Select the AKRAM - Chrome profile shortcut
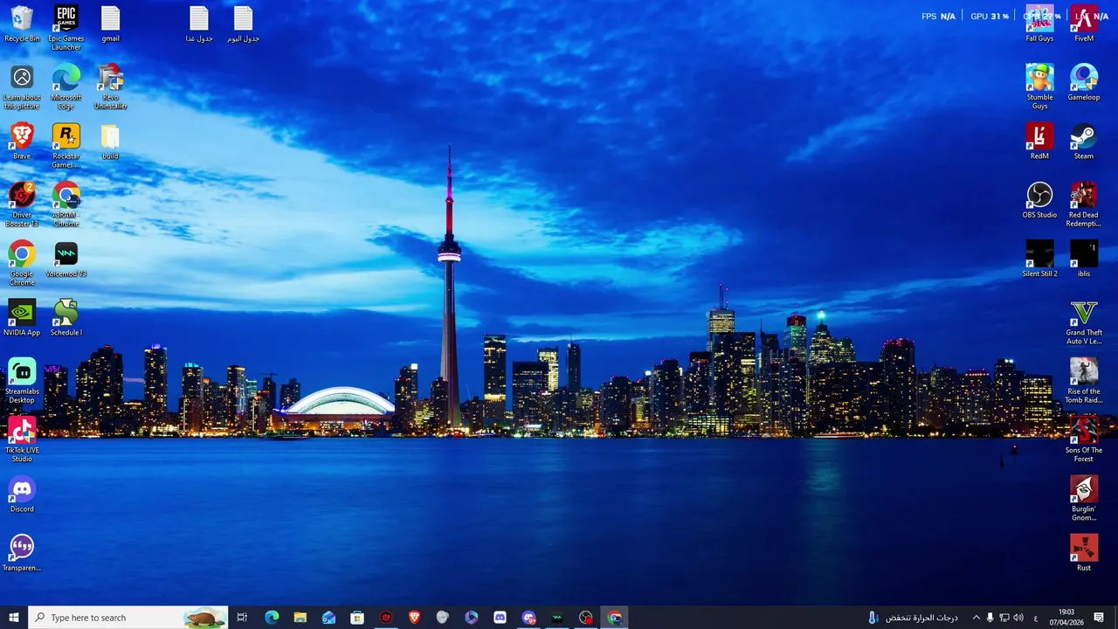1118x629 pixels. pos(66,204)
